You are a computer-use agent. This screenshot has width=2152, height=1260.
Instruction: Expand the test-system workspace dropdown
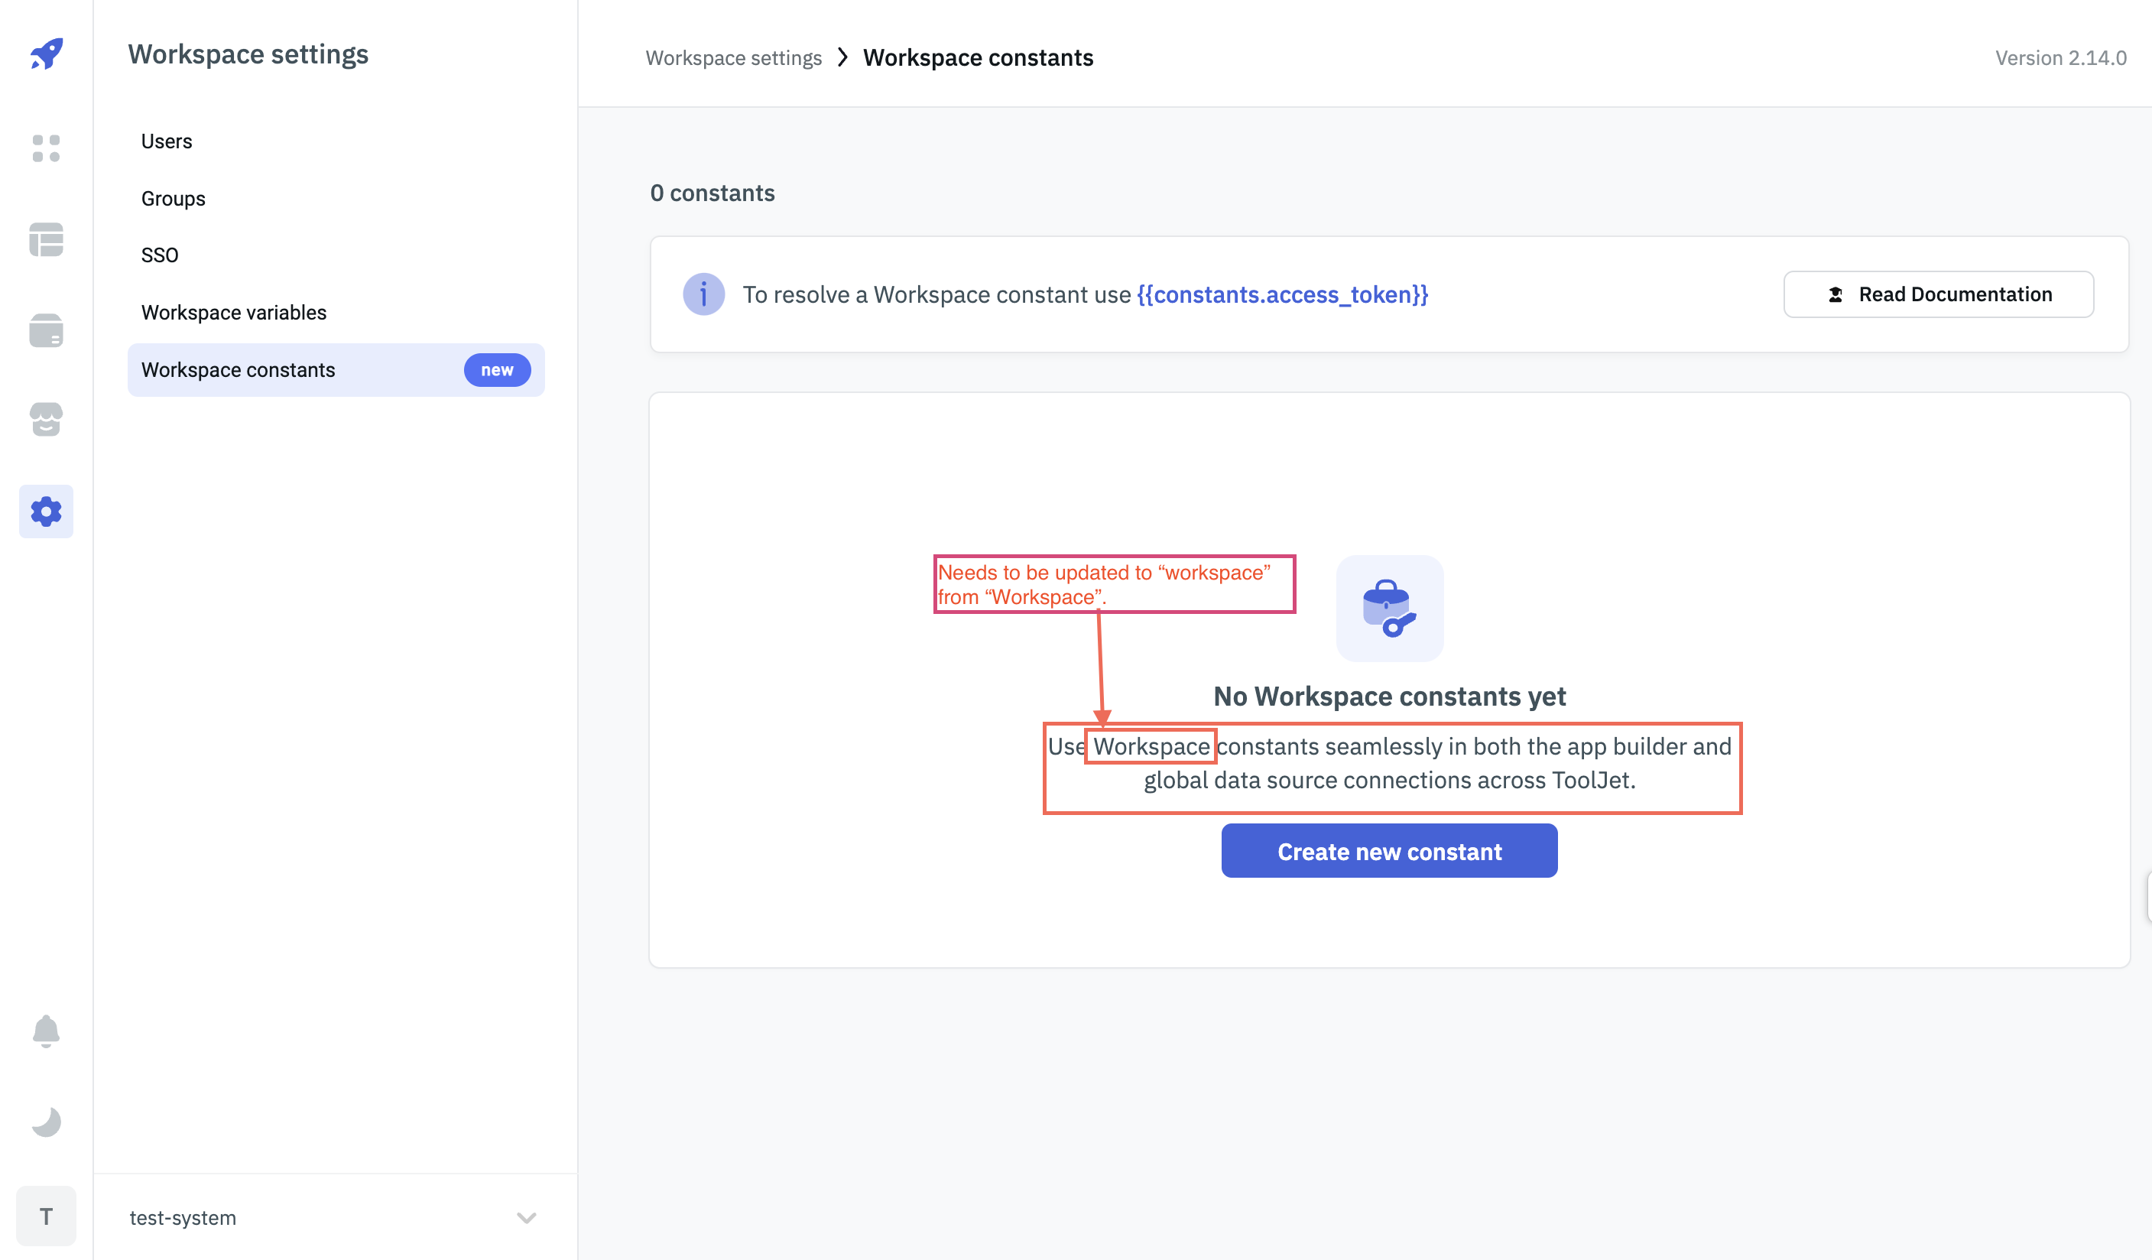tap(182, 1218)
